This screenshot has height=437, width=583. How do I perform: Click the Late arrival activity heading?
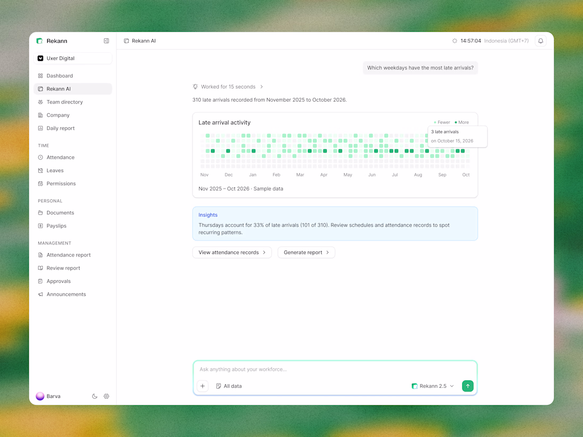[x=225, y=123]
